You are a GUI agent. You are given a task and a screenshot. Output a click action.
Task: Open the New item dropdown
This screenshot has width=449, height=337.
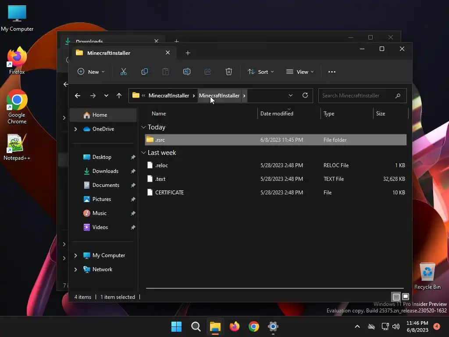point(91,72)
